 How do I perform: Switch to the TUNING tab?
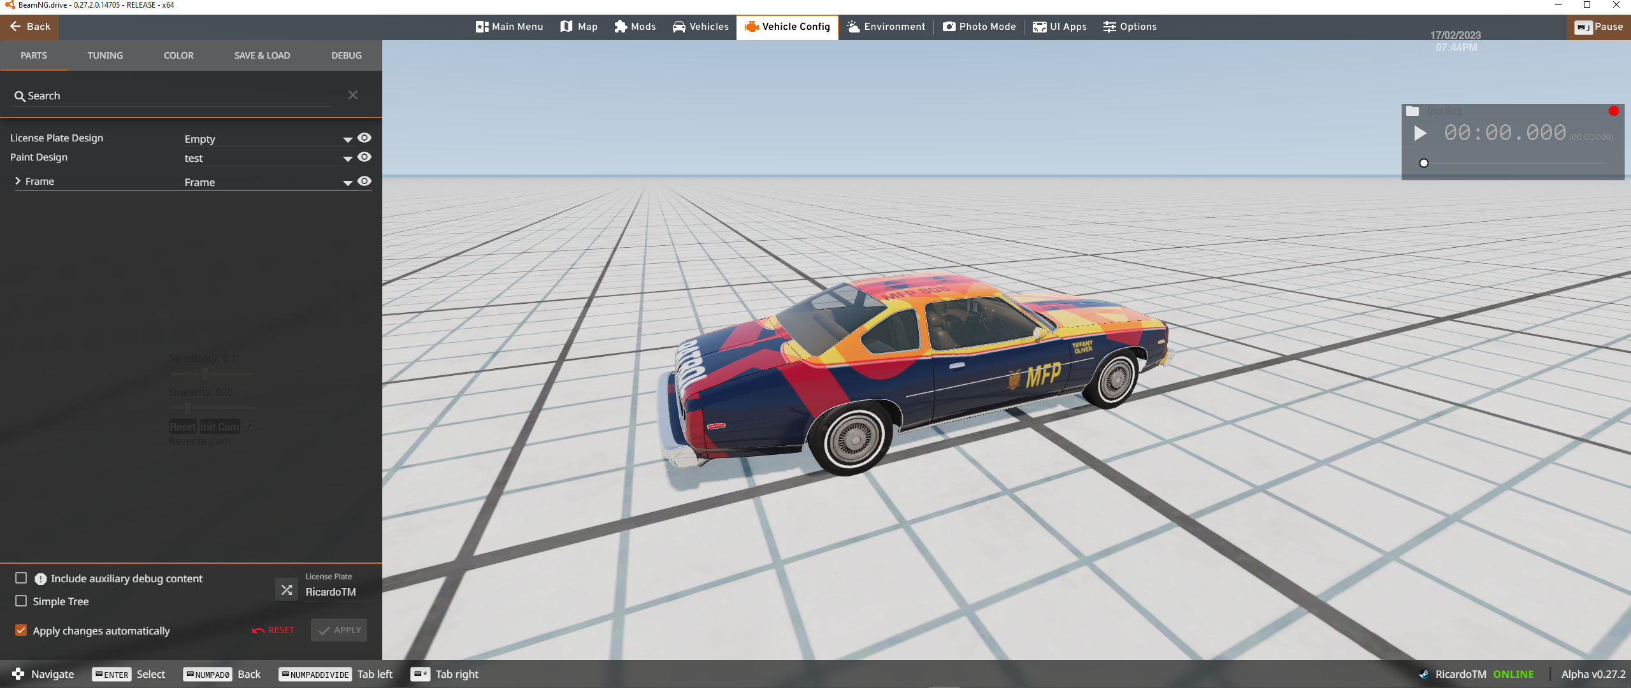pos(105,55)
